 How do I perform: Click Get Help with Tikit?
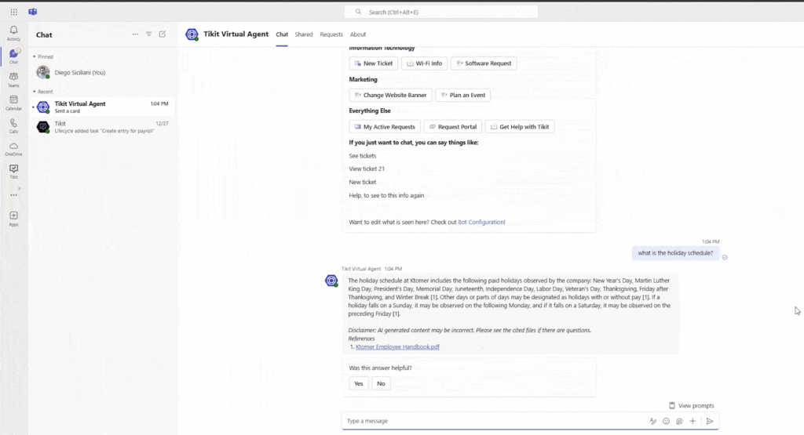(x=520, y=127)
